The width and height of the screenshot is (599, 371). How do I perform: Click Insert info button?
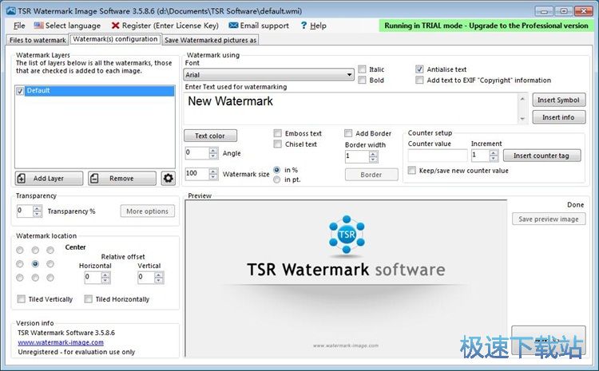tap(558, 117)
